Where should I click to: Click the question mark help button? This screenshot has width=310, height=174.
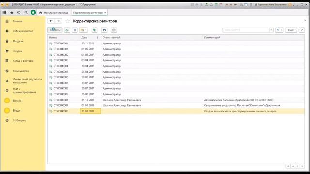click(302, 30)
